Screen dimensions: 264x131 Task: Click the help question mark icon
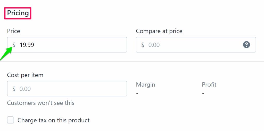coord(246,45)
